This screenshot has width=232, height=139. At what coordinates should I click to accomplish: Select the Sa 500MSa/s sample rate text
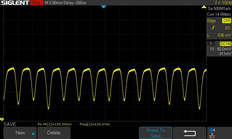219,9
